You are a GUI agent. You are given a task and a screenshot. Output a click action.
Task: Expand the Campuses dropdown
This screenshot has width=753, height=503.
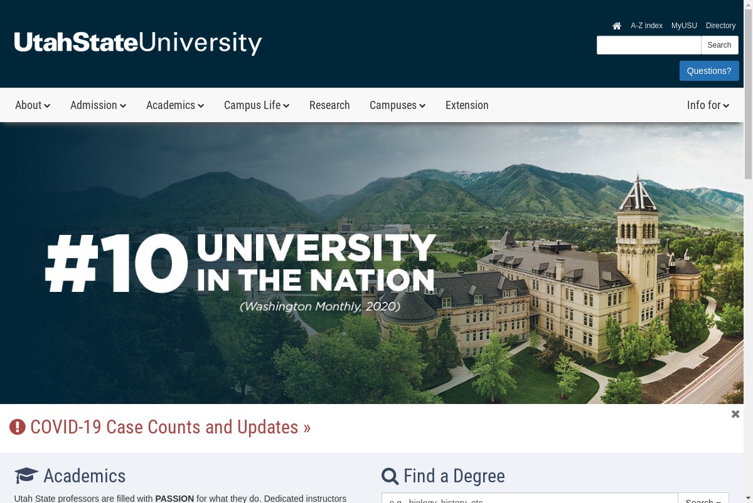398,105
